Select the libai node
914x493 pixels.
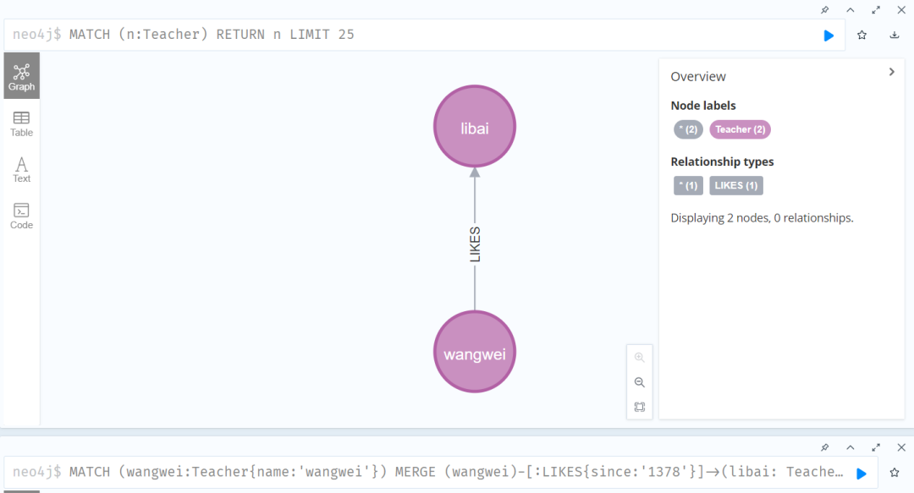pos(474,128)
